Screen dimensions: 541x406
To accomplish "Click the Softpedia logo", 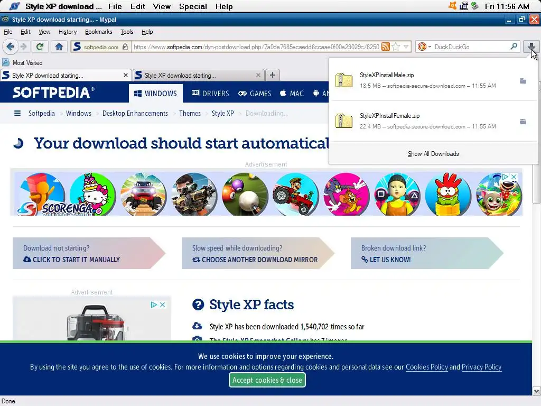I will click(x=53, y=93).
